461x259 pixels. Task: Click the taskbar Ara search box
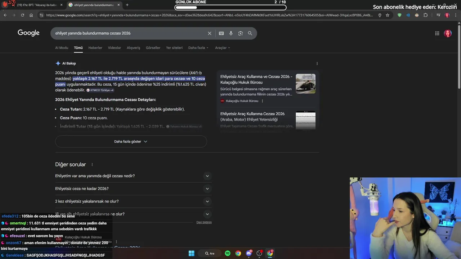[210, 253]
